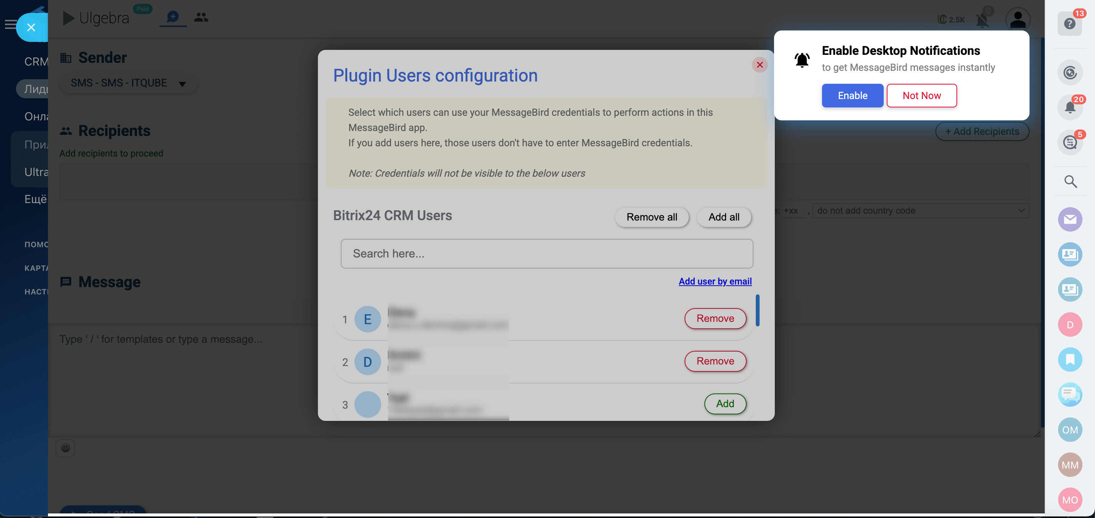Click the E user avatar
Viewport: 1095px width, 518px height.
[x=367, y=319]
